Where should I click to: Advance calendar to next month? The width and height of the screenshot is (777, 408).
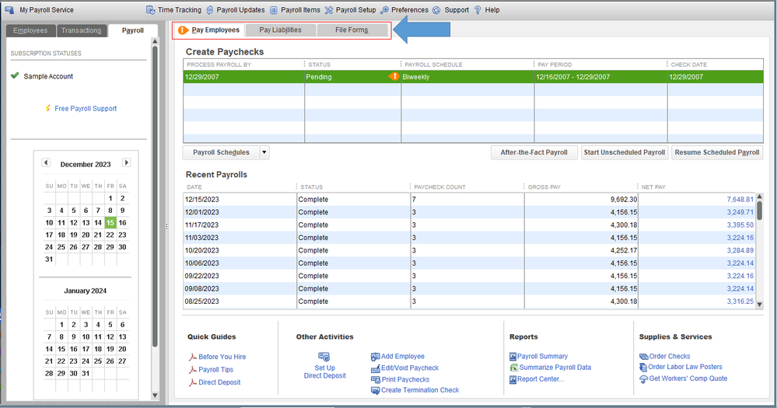coord(127,163)
